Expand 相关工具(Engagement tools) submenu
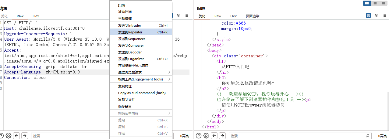This screenshot has width=389, height=139. click(x=141, y=79)
